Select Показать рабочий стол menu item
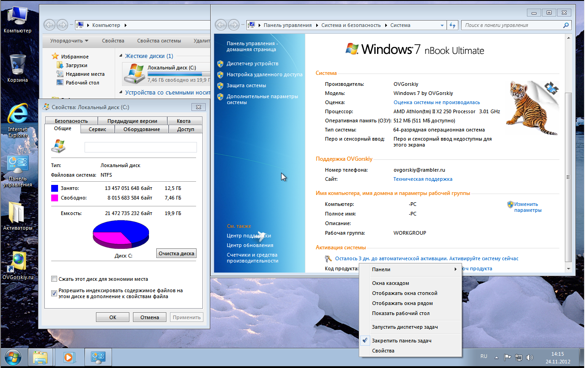The height and width of the screenshot is (368, 585). point(410,313)
